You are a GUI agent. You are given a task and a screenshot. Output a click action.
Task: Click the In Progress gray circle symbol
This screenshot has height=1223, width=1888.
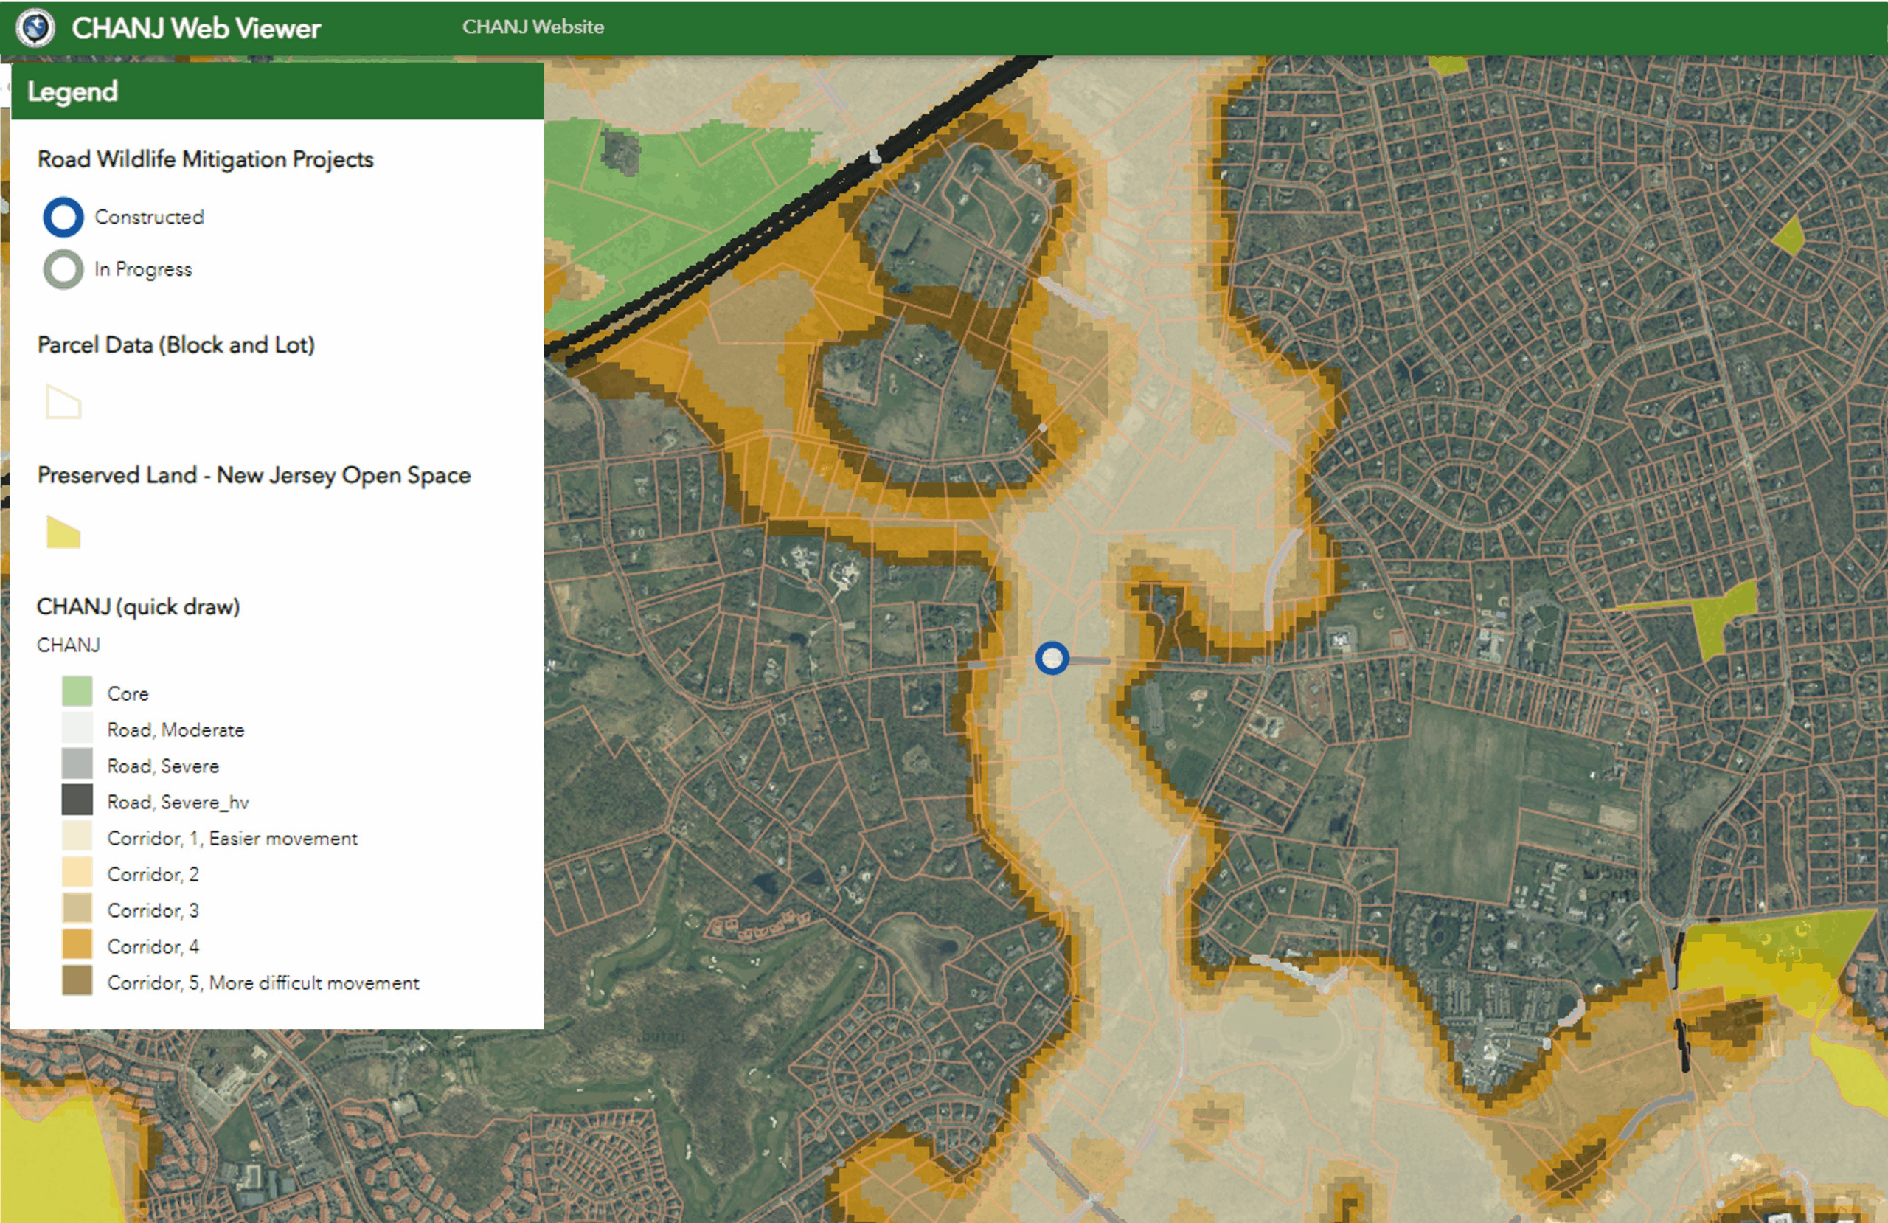click(63, 269)
